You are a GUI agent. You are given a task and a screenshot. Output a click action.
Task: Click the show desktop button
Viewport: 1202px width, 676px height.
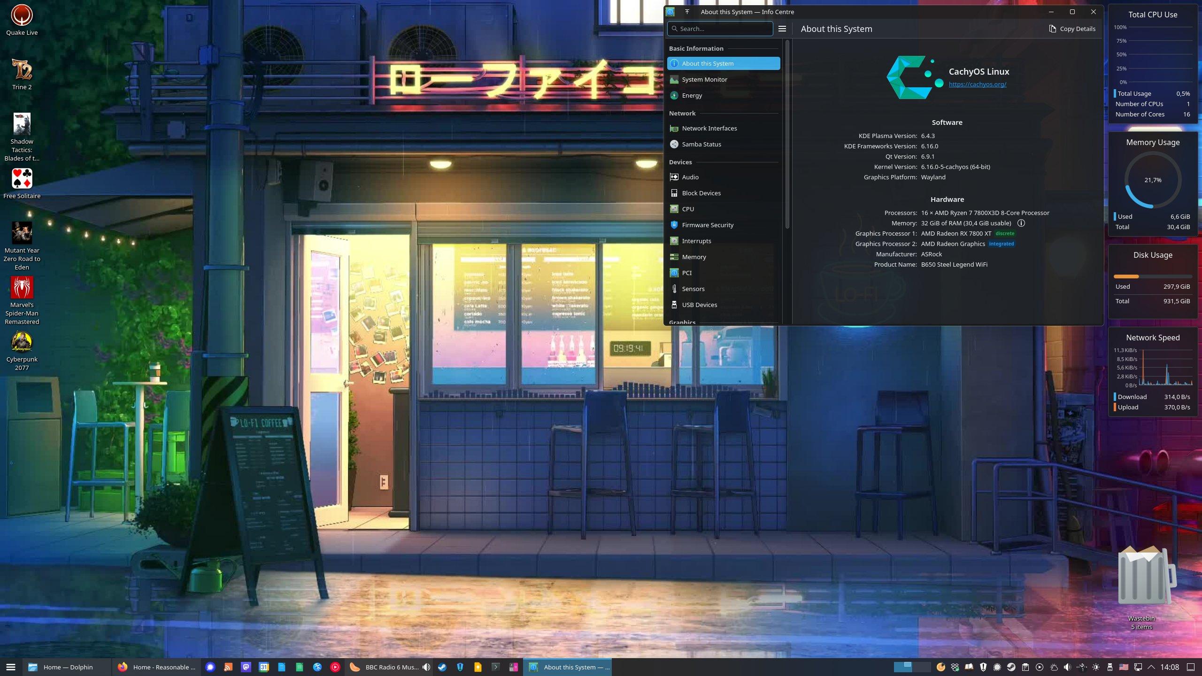pos(1191,667)
